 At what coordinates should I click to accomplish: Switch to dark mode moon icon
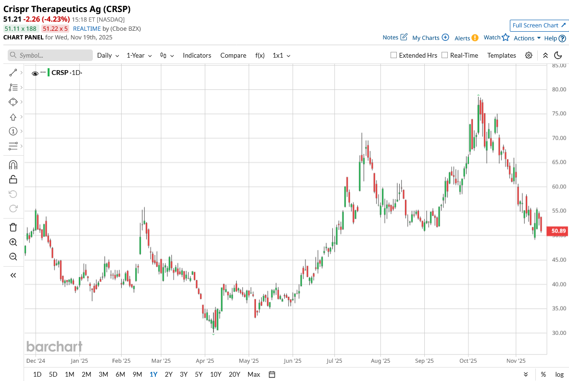pos(558,55)
